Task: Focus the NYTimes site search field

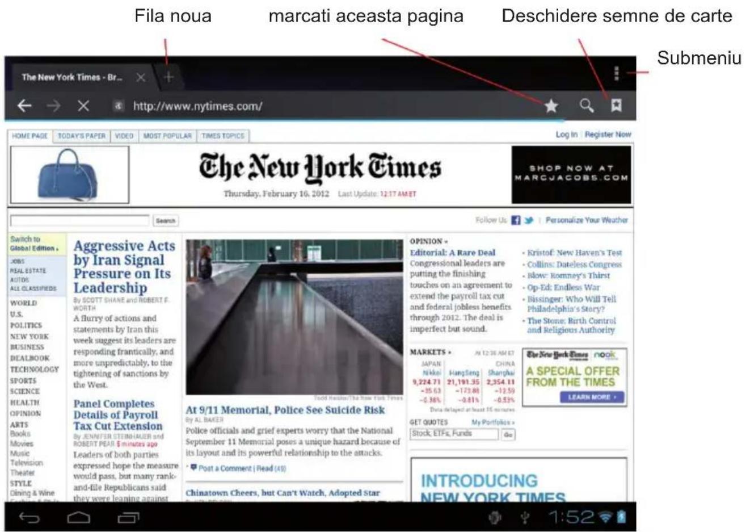Action: click(x=80, y=220)
